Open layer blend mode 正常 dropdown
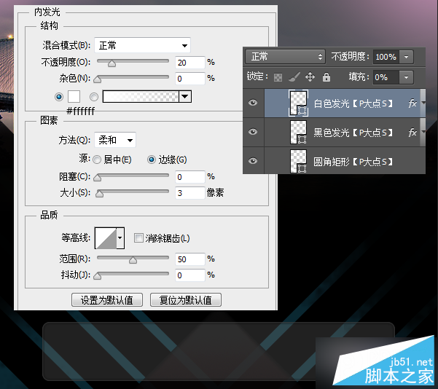Viewport: 438px width, 389px height. point(285,57)
